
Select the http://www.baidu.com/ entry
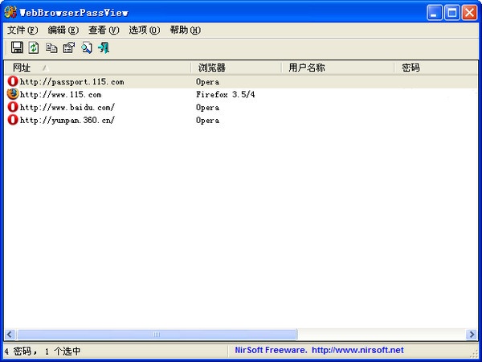67,108
